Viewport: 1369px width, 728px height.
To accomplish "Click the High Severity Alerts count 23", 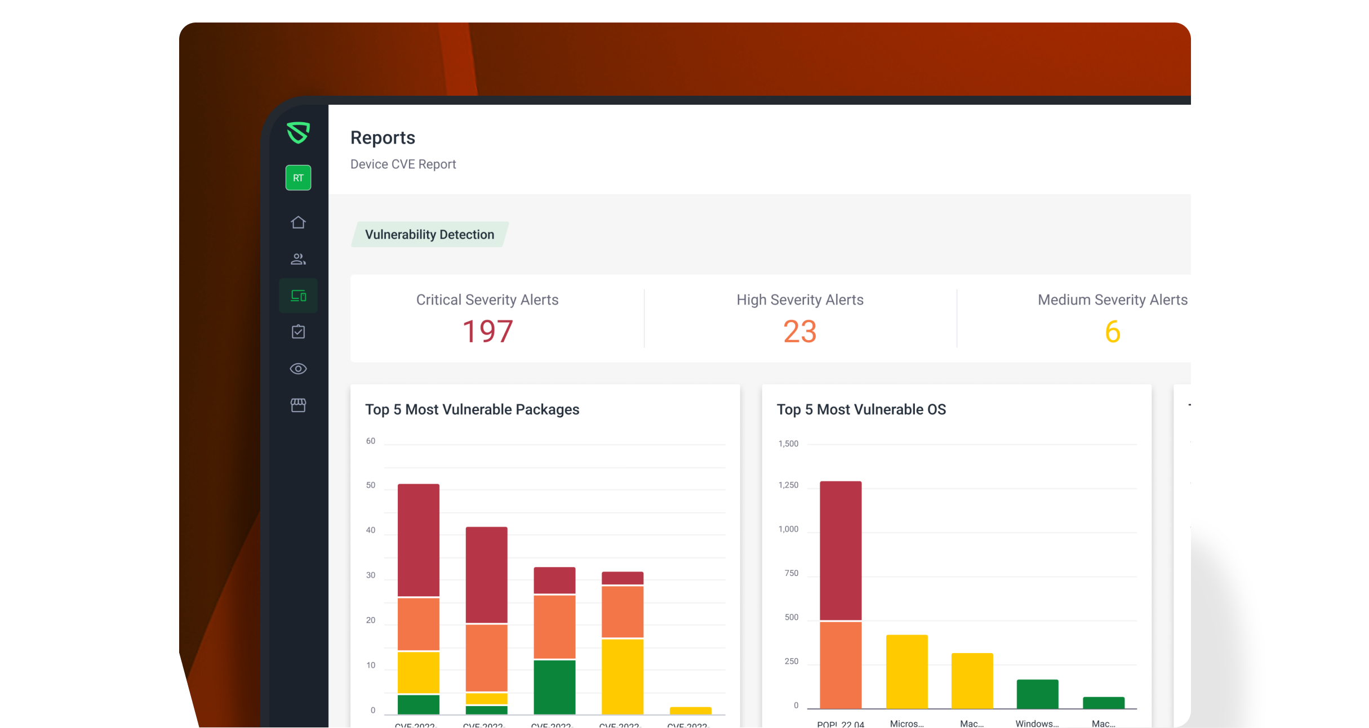I will pyautogui.click(x=800, y=332).
